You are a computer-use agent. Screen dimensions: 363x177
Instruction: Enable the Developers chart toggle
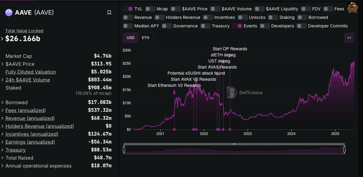coord(265,26)
